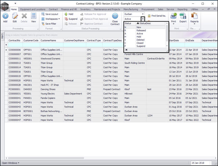This screenshot has height=166, width=218.
Task: Open the Maintenance and Projects tab
Action: click(107, 9)
